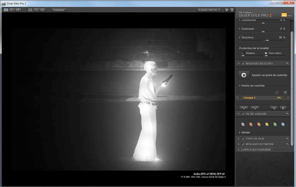296x187 pixels.
Task: Adjust the Luminosité slider
Action: [x=263, y=23]
